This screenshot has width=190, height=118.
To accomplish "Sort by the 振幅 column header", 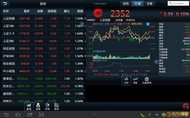I will pyautogui.click(x=80, y=11).
